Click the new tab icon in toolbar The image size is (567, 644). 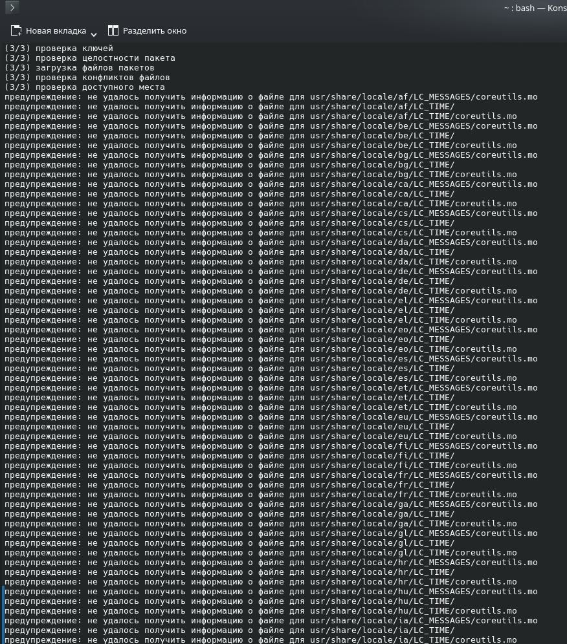click(16, 30)
